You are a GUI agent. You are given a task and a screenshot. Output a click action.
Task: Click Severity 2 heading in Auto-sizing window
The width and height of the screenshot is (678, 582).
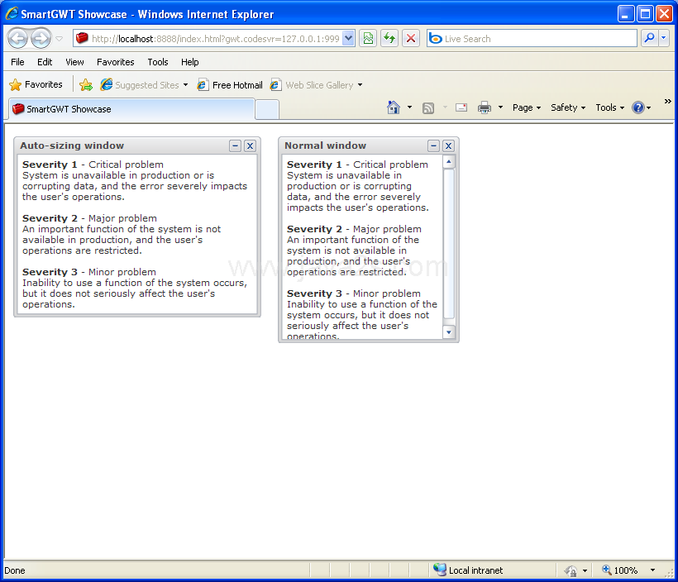pyautogui.click(x=50, y=218)
